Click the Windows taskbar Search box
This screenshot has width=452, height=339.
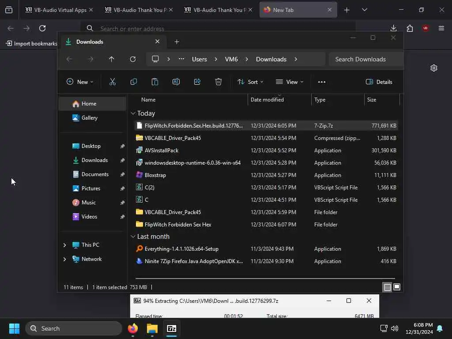[74, 328]
